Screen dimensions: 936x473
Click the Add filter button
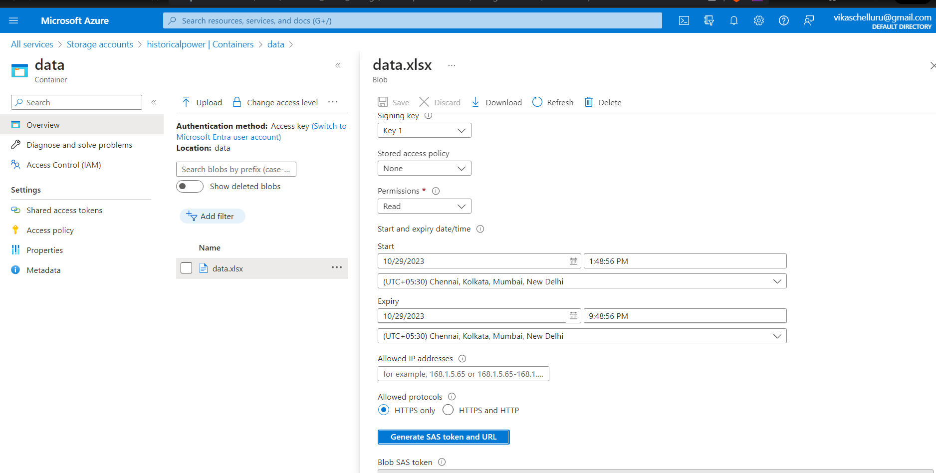pyautogui.click(x=212, y=216)
